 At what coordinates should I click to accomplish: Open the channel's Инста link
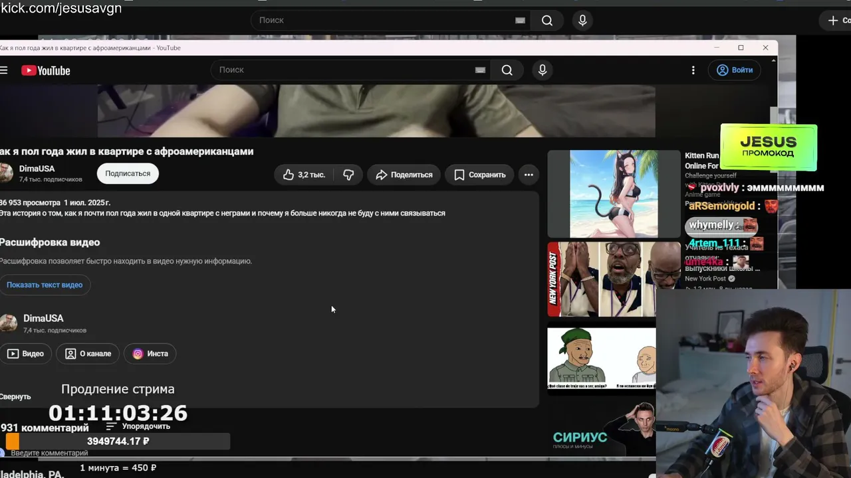pyautogui.click(x=150, y=354)
